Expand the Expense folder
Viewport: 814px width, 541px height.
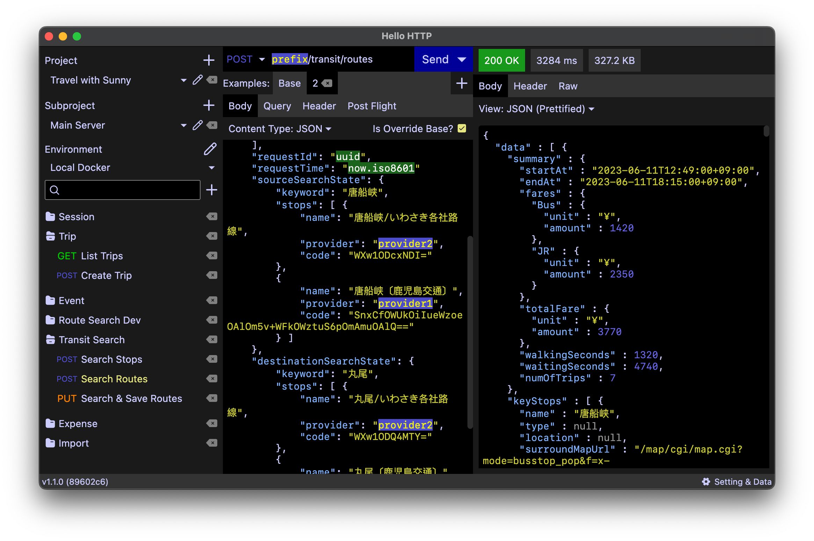50,424
